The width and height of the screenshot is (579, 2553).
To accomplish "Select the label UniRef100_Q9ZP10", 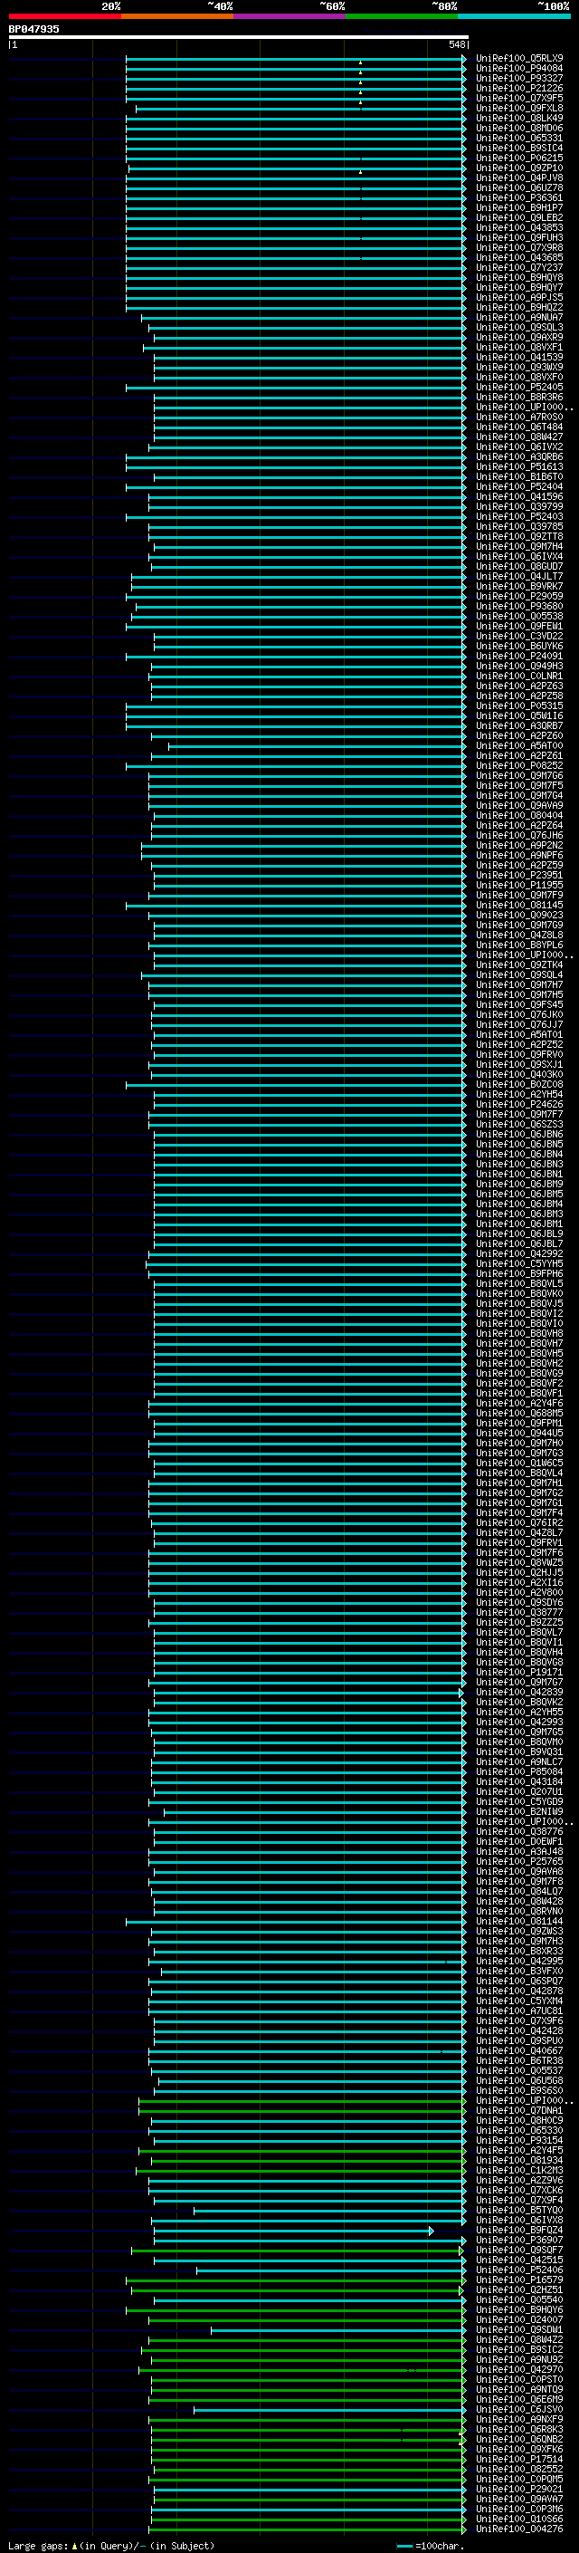I will pos(518,168).
